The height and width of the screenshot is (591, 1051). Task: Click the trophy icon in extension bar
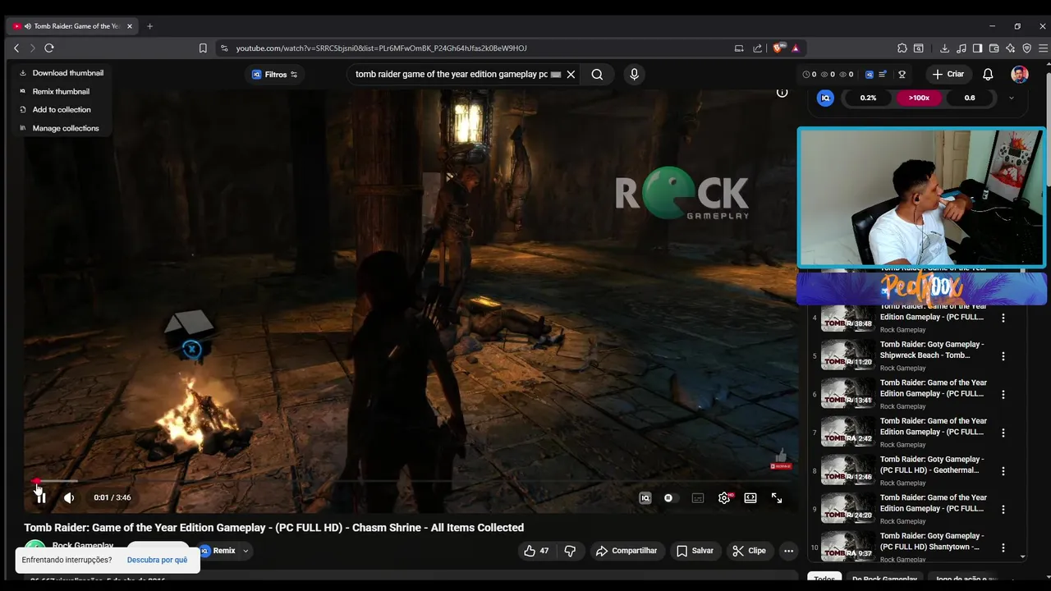[x=902, y=74]
